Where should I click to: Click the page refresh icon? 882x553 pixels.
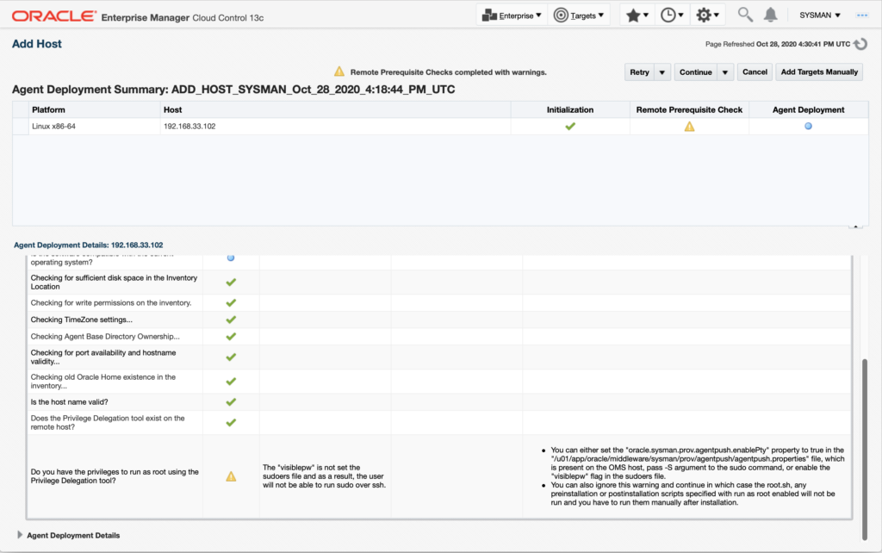860,44
